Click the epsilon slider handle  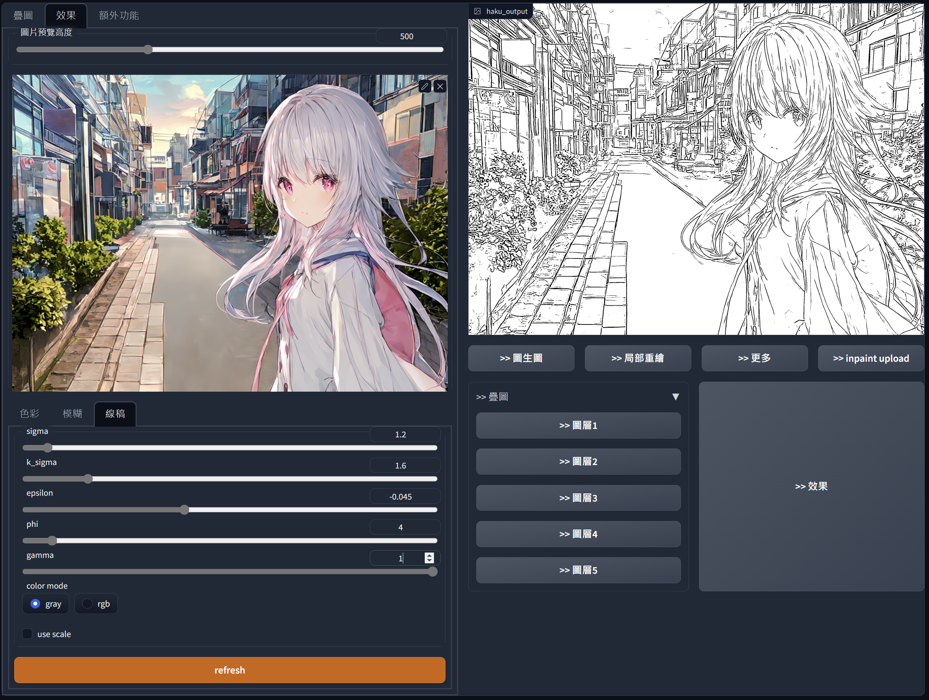pyautogui.click(x=184, y=510)
